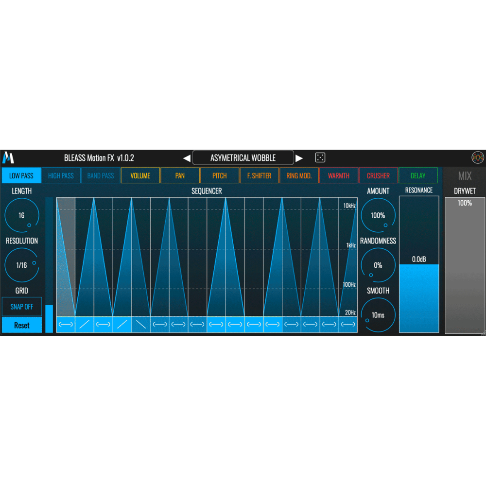Screen dimensions: 486x486
Task: Open the MIX section
Action: point(465,176)
